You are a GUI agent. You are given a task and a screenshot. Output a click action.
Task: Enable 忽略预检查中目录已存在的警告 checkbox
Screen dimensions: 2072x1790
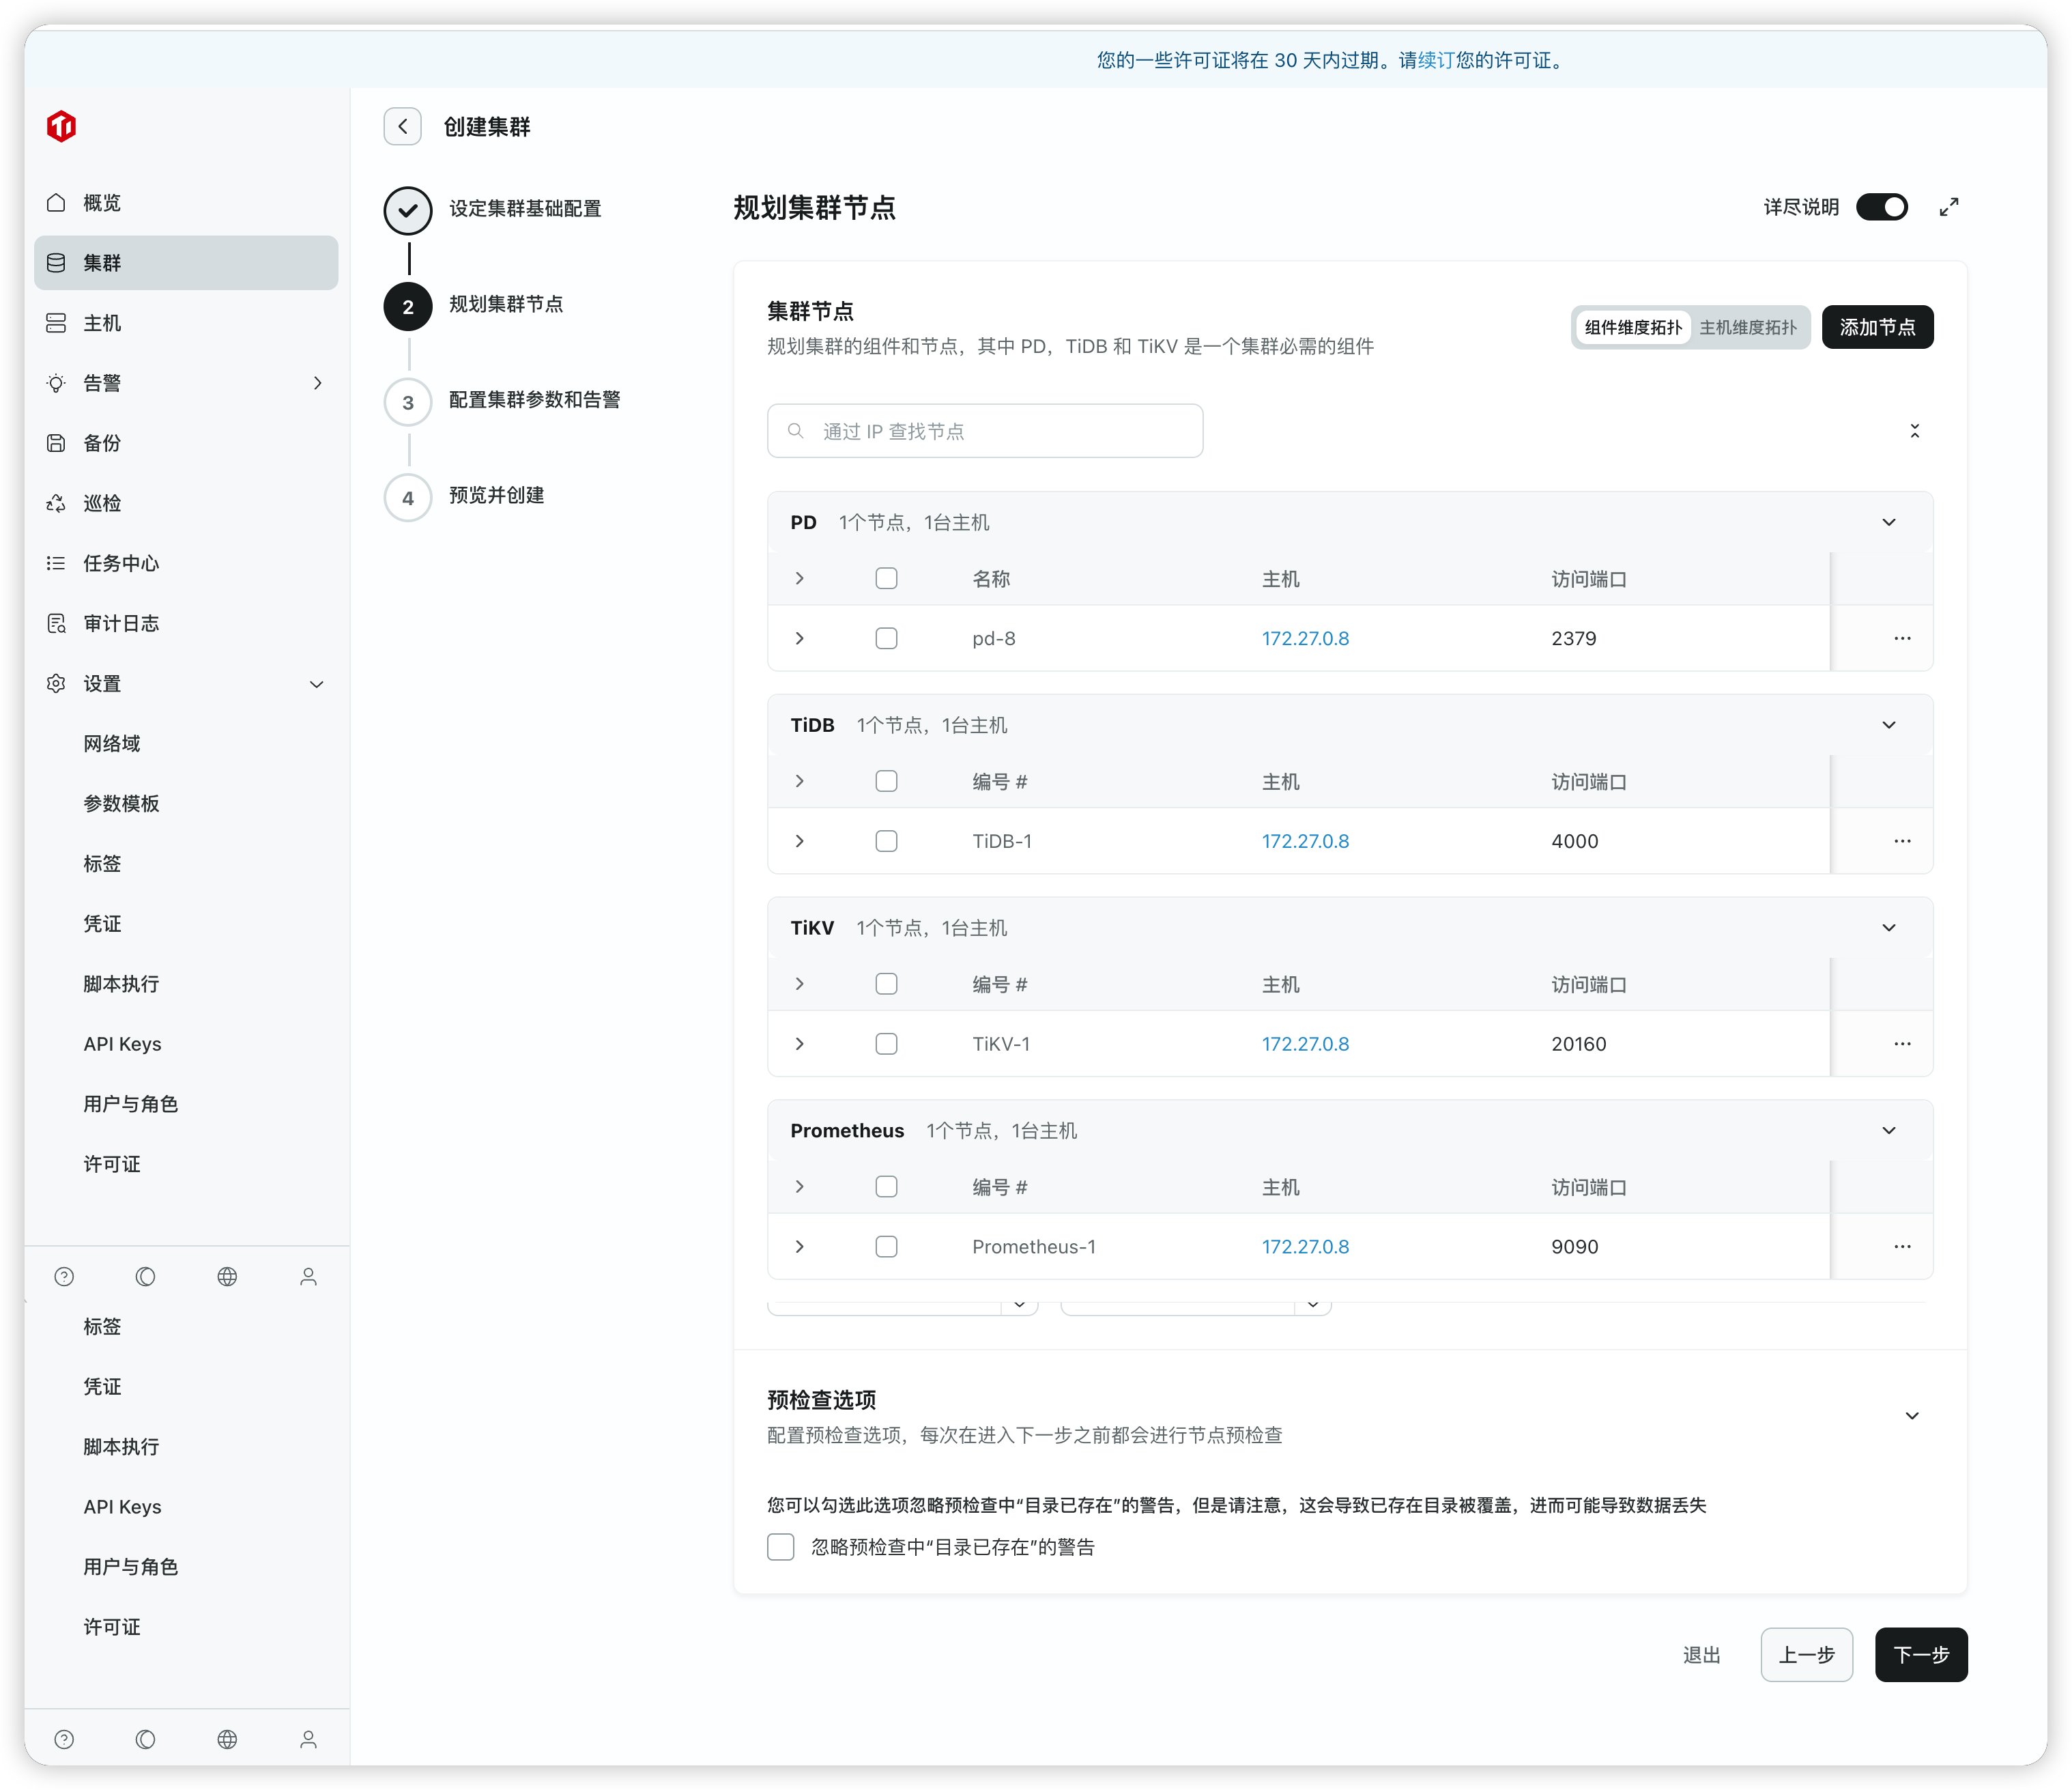[781, 1547]
